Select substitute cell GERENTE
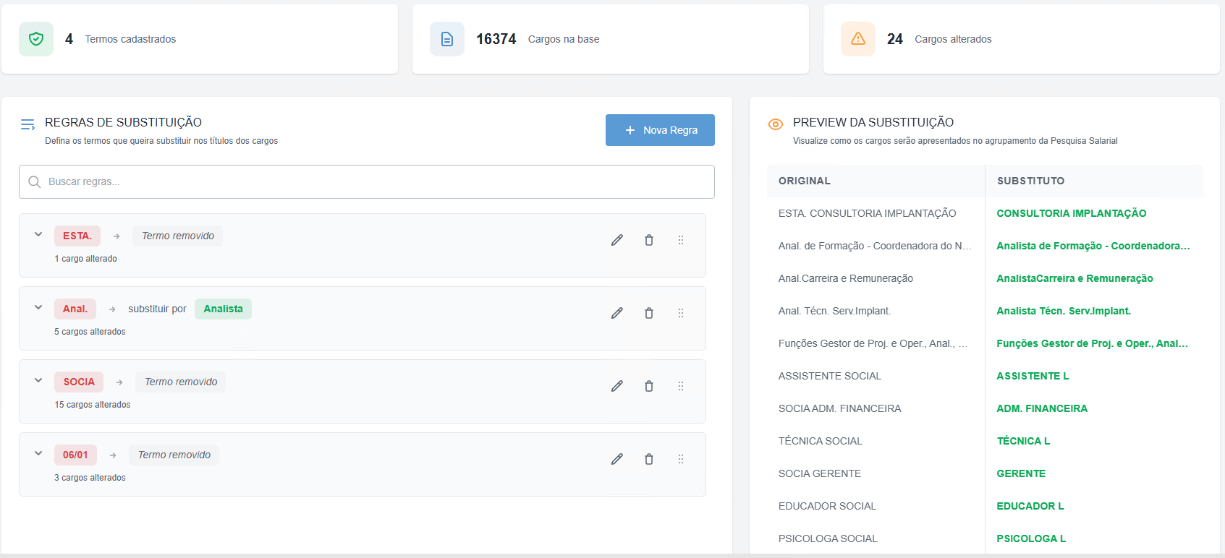1225x558 pixels. pos(1021,473)
